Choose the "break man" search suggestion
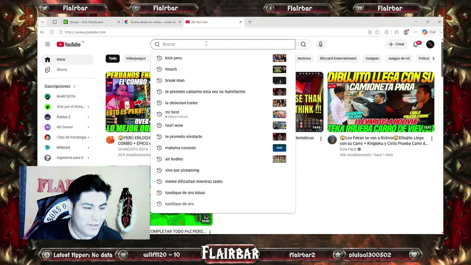471x265 pixels. click(x=223, y=80)
